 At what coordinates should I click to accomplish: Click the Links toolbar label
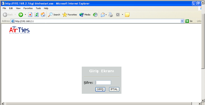point(199,21)
